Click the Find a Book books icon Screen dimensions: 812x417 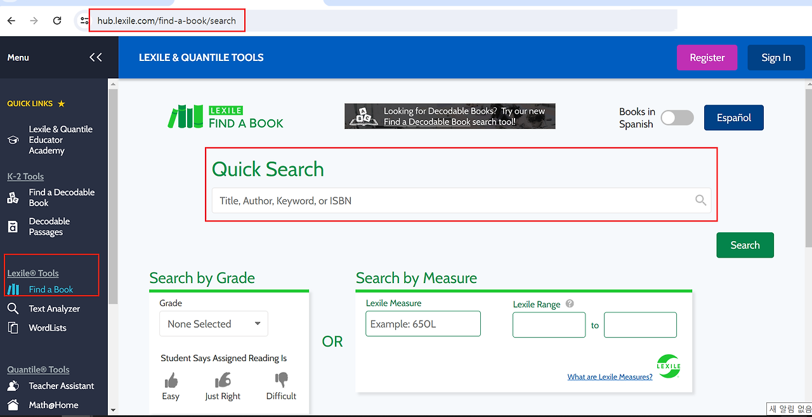click(13, 289)
